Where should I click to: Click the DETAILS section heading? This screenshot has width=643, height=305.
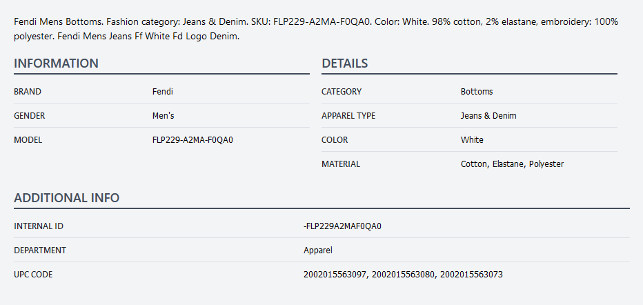(x=344, y=63)
